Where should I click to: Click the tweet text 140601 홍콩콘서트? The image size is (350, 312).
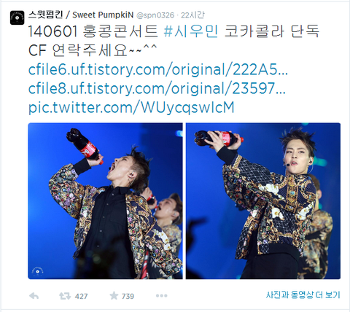(x=93, y=31)
